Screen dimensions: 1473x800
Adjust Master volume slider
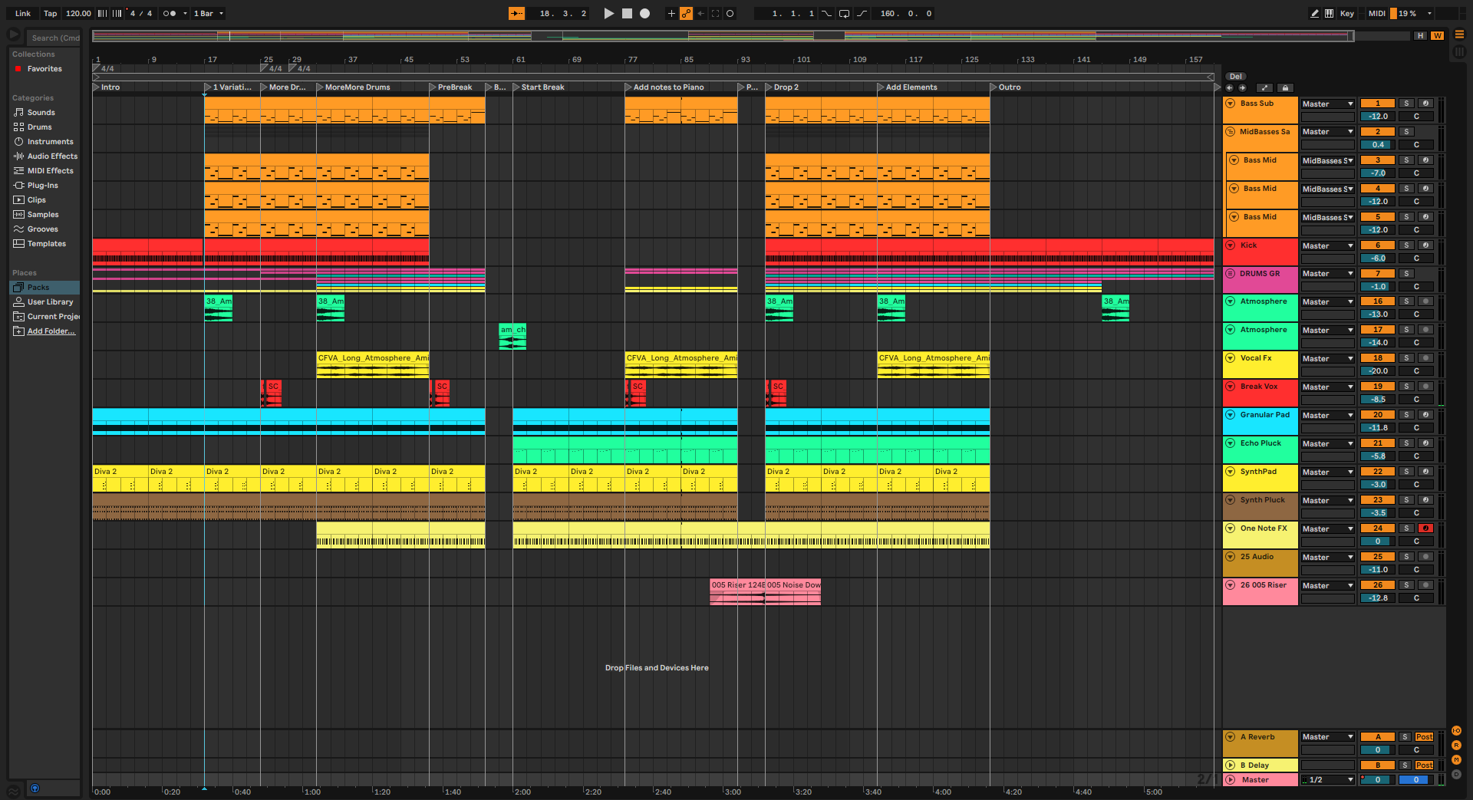(1378, 779)
